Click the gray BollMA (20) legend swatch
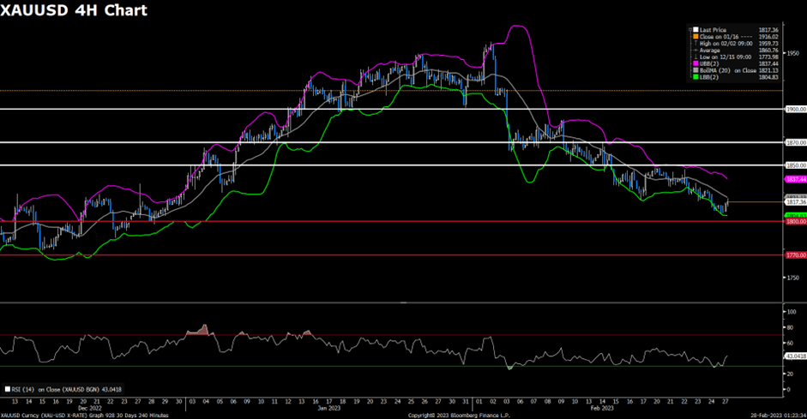This screenshot has width=807, height=419. [696, 70]
